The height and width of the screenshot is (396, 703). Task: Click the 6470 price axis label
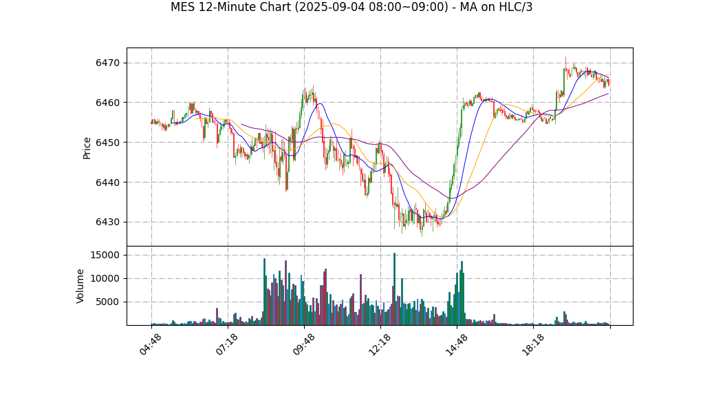click(x=107, y=63)
